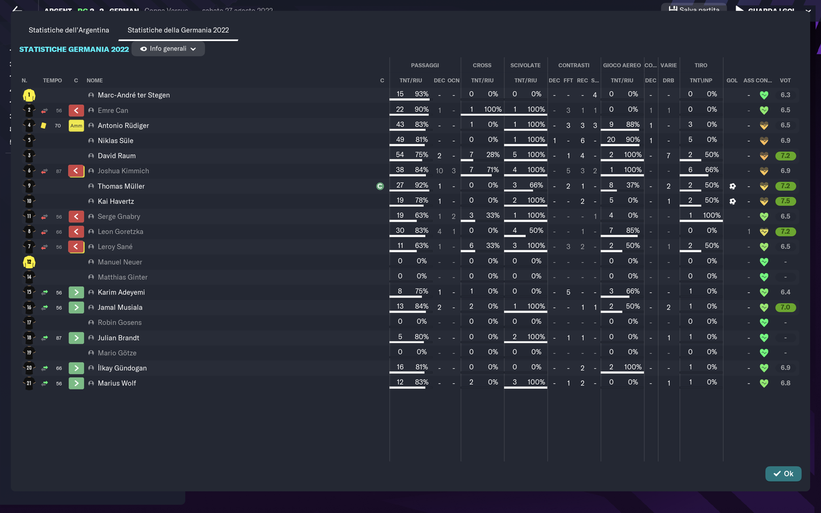
Task: Open player Kai Havertz
Action: pos(116,201)
